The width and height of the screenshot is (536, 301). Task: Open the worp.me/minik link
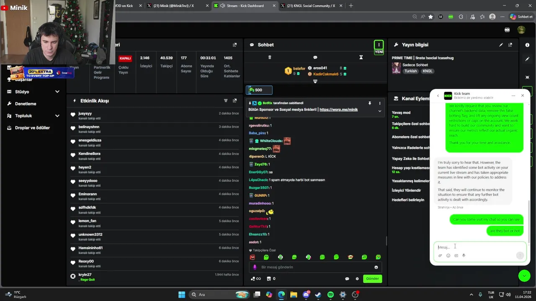[338, 110]
